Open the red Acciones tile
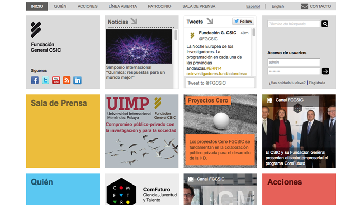The height and width of the screenshot is (205, 360). point(299,189)
